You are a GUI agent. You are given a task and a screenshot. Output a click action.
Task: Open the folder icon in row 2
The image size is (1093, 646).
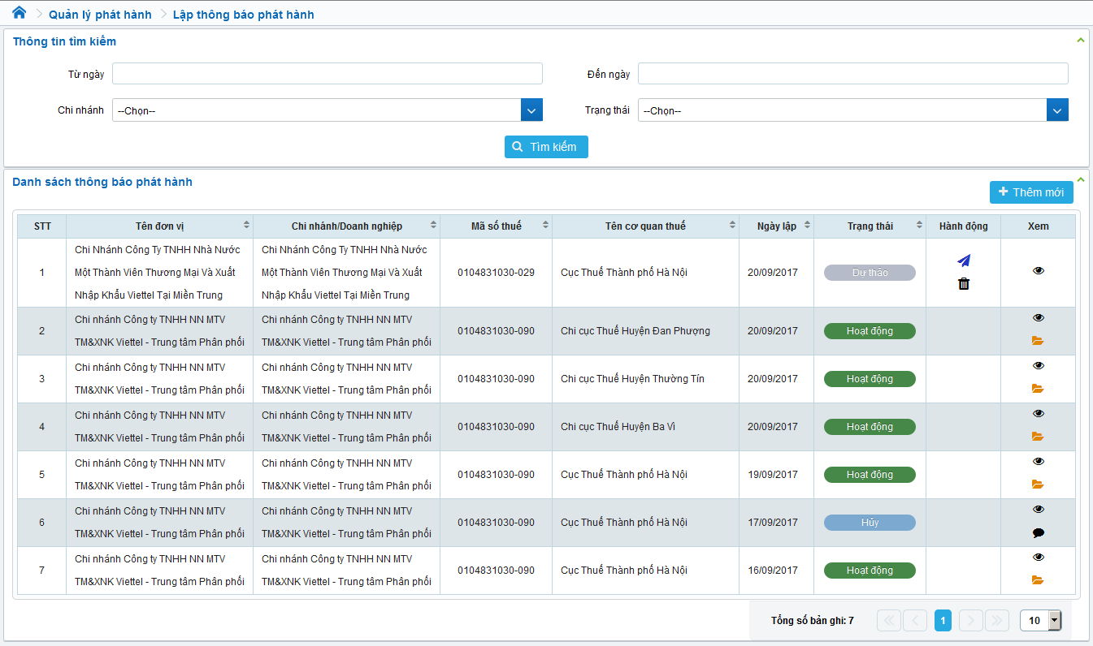click(x=1038, y=341)
